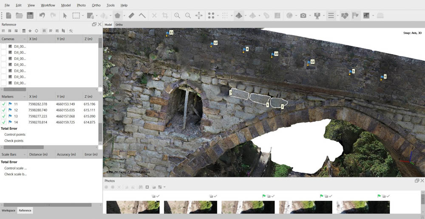
Task: Toggle Show Shapes icon in toolbar
Action: [x=345, y=15]
